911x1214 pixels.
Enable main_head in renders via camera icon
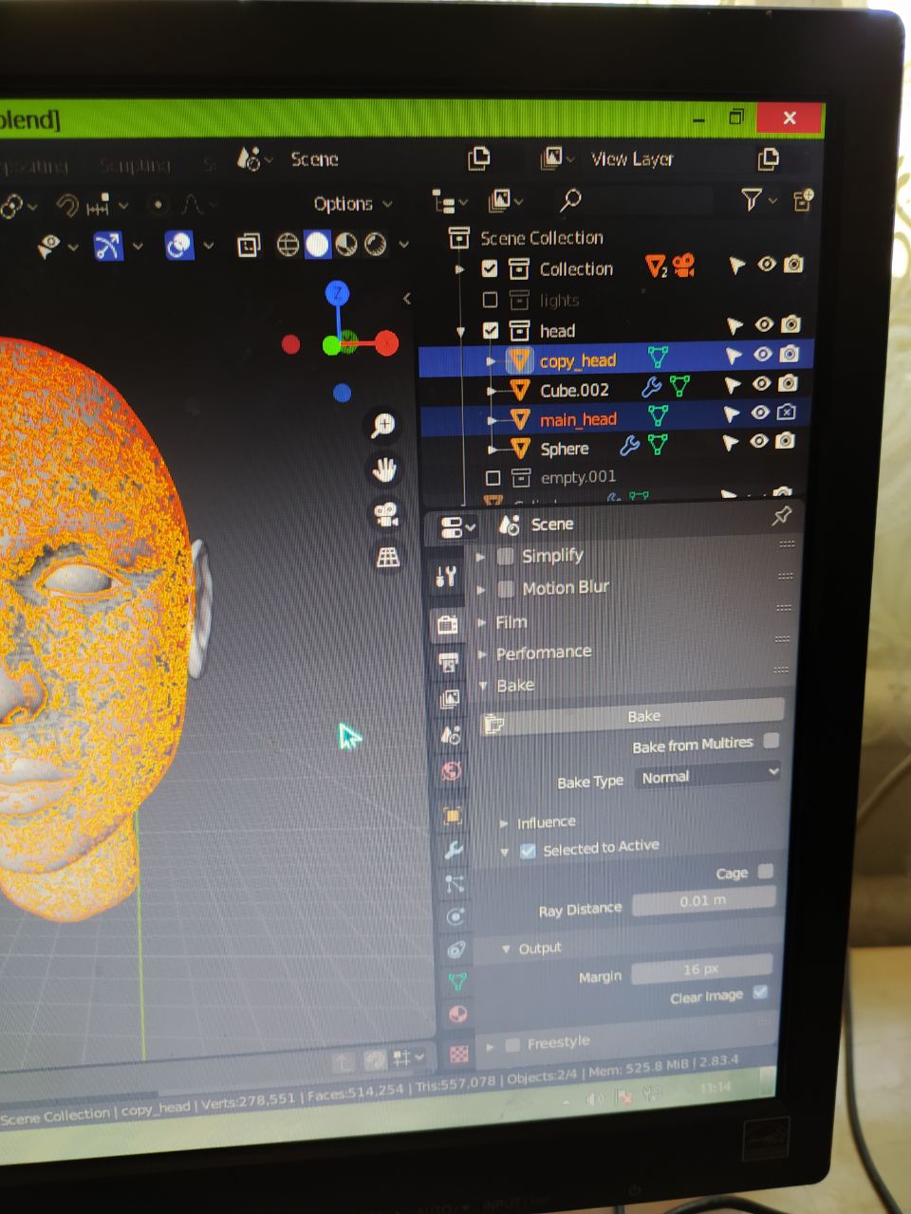pos(787,412)
